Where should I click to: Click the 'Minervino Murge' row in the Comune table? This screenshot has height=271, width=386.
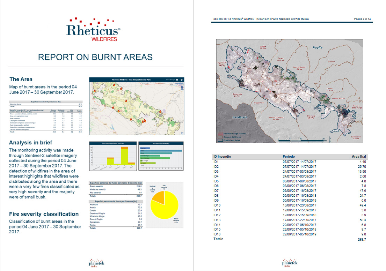(x=116, y=216)
